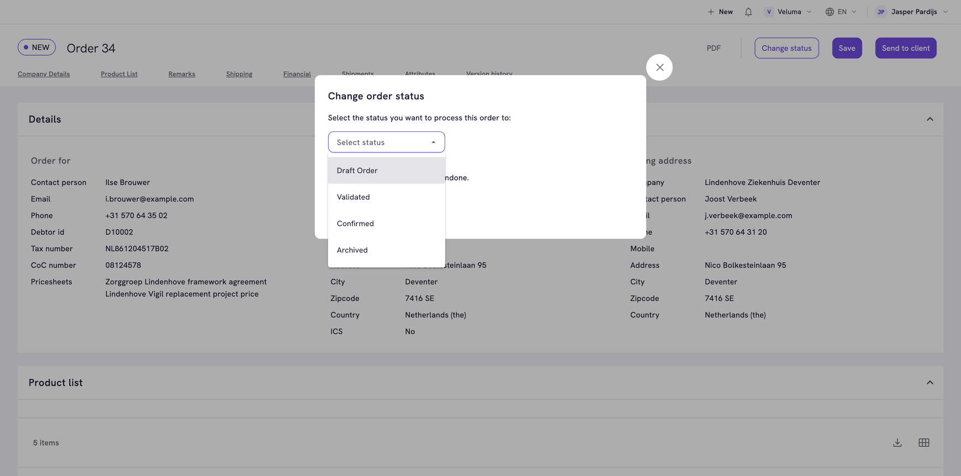This screenshot has height=476, width=961.
Task: Go to Financial tab
Action: pos(297,74)
